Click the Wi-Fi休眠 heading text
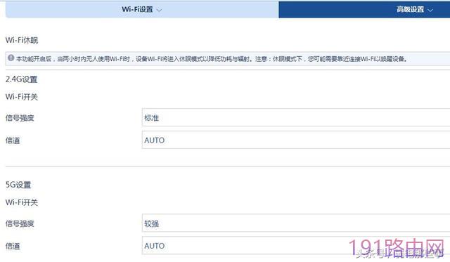450x262 pixels. [x=22, y=40]
